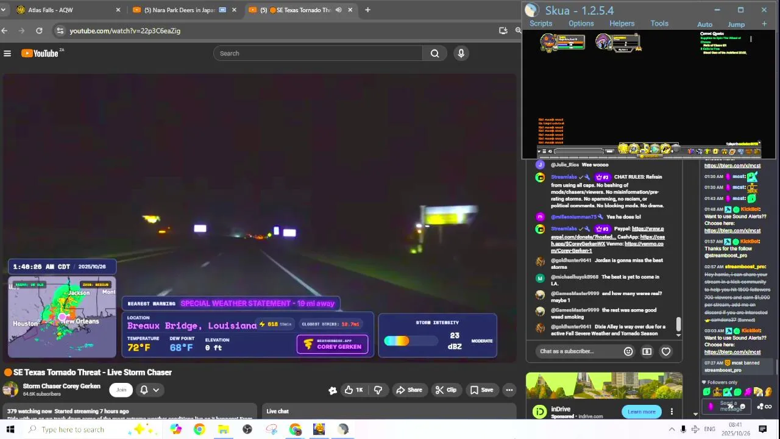Clip the live stream
Viewport: 780px width, 439px height.
tap(445, 390)
